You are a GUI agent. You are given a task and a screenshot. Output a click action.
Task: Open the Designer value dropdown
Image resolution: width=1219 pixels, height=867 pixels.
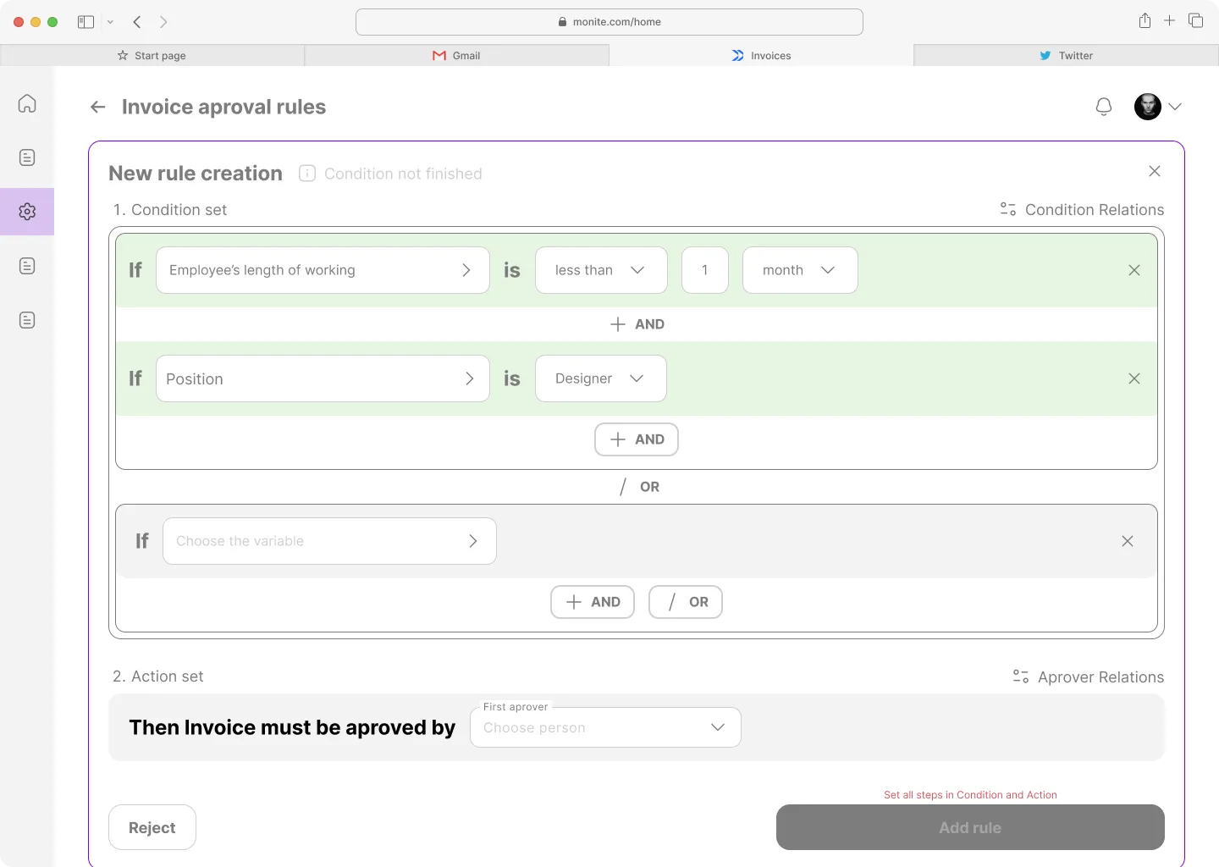tap(601, 378)
